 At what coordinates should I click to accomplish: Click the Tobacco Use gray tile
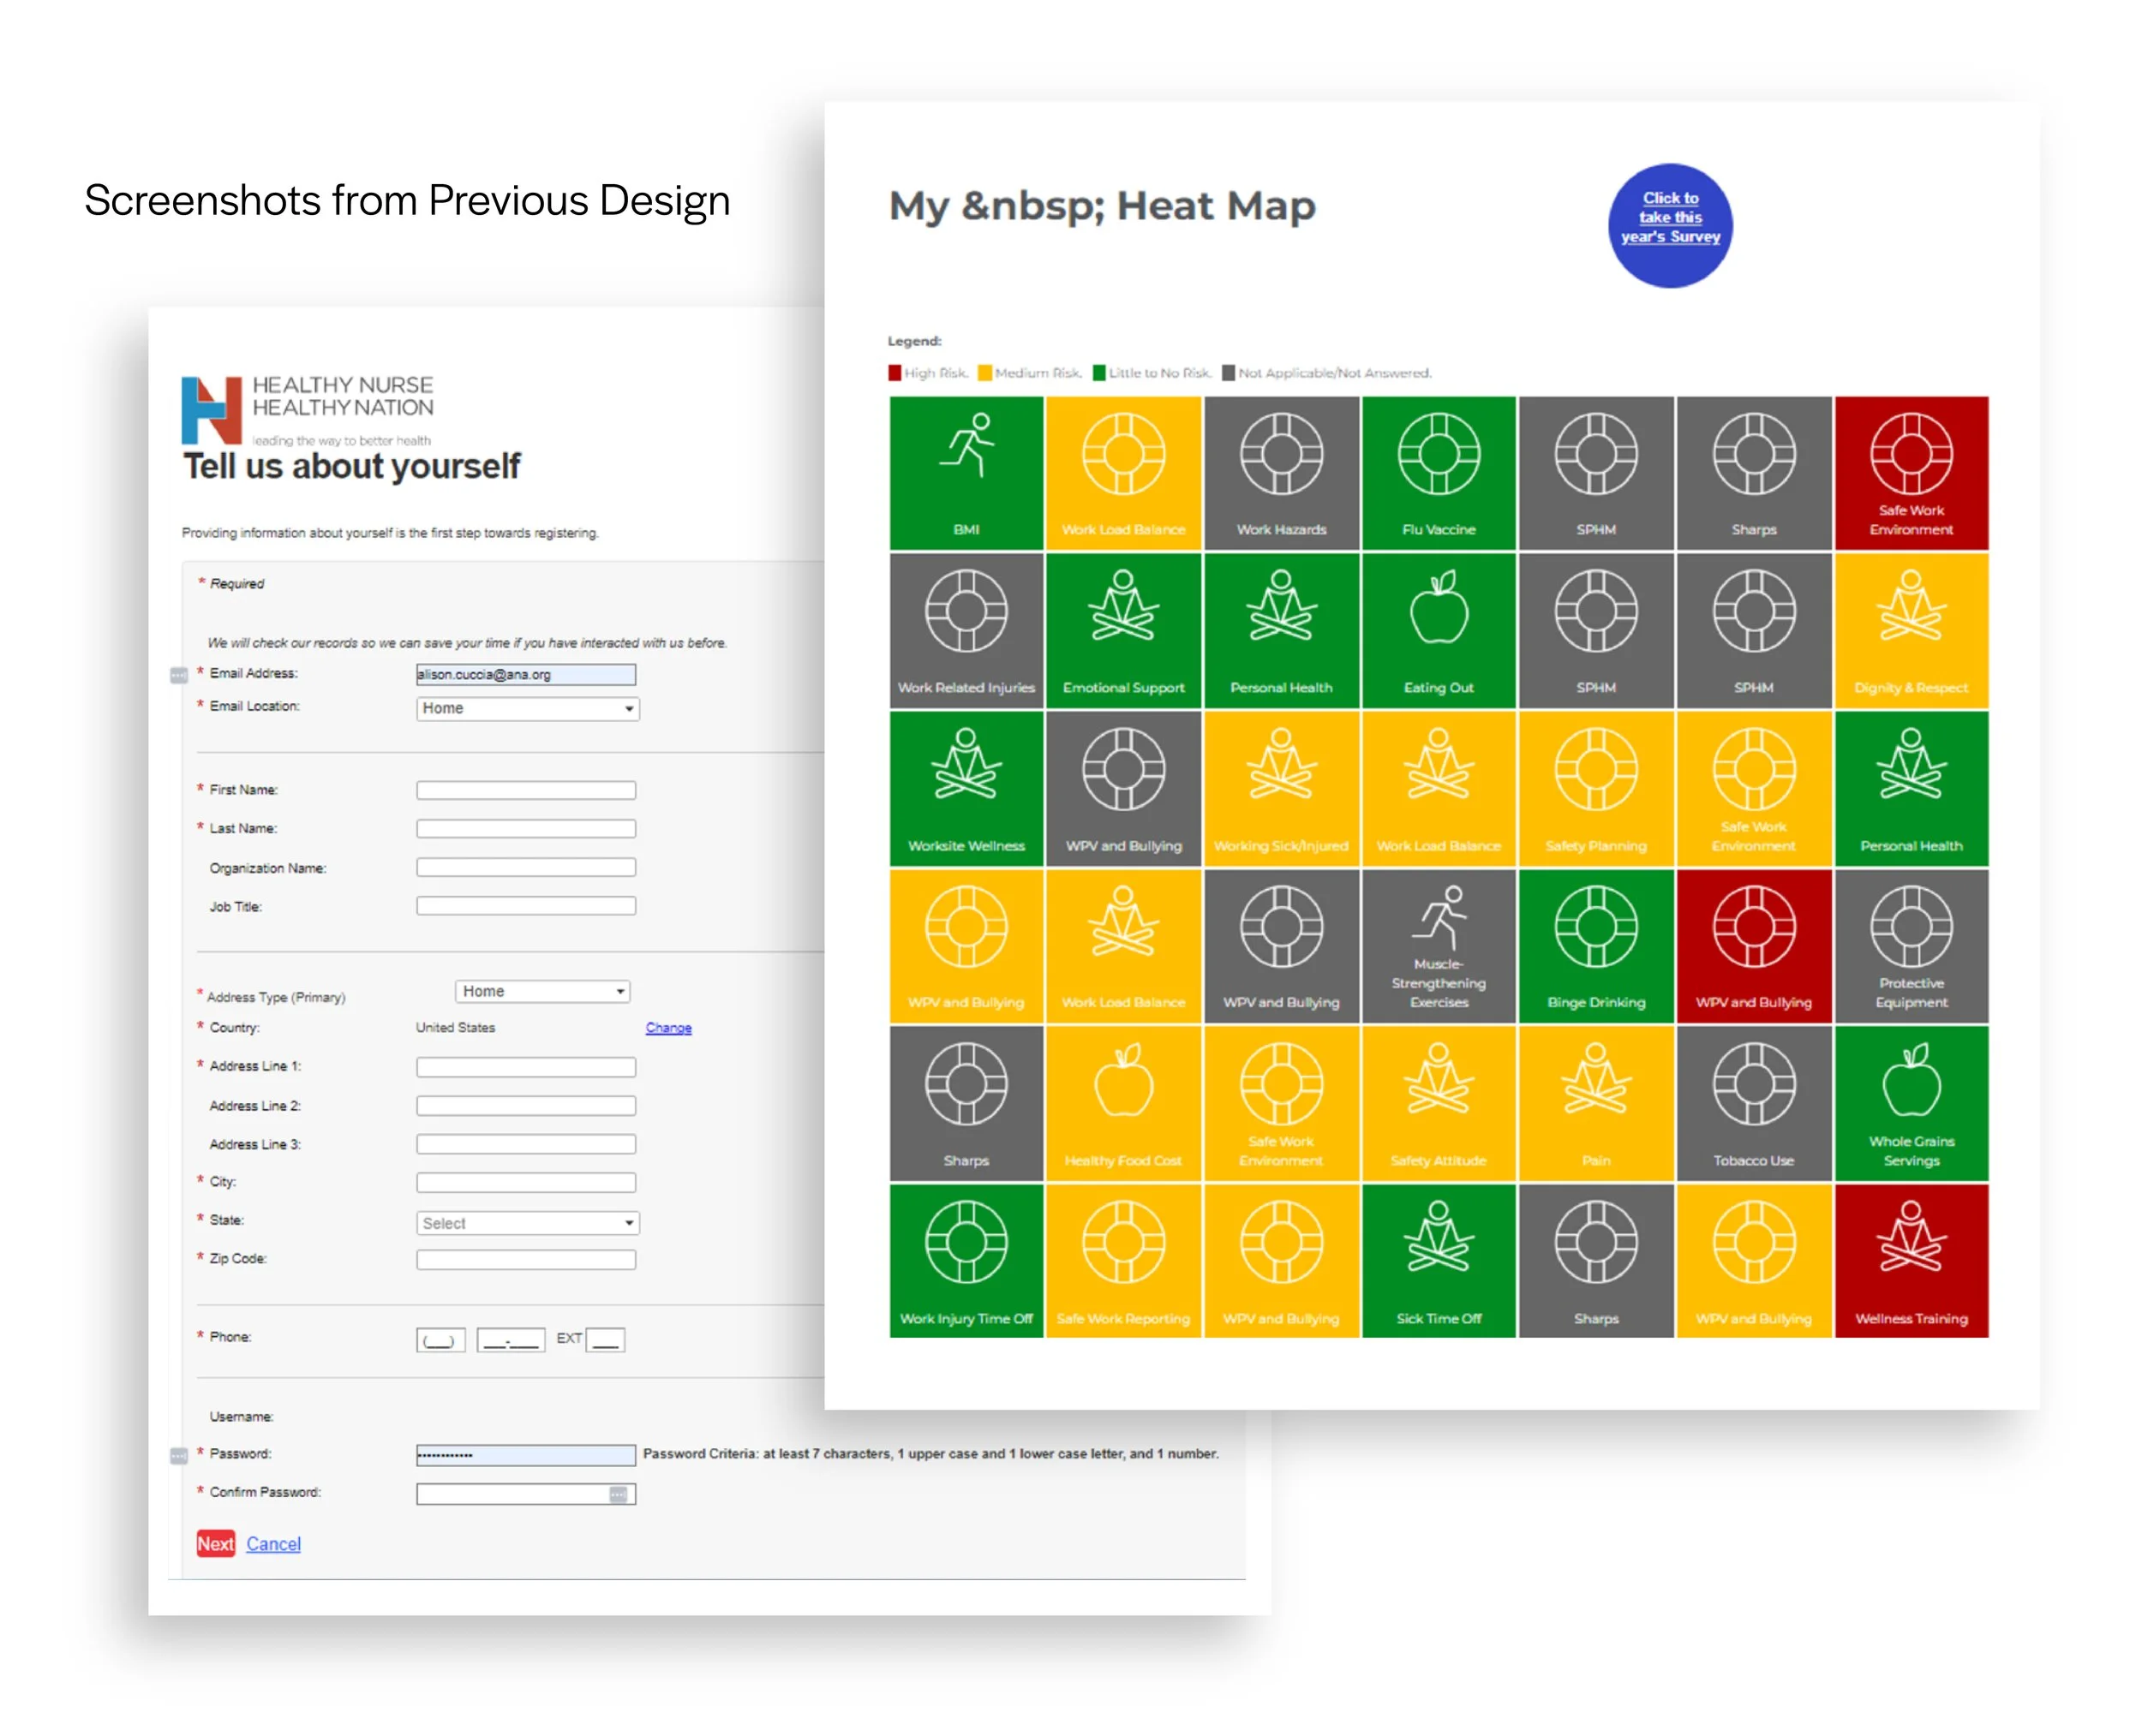(1753, 1103)
